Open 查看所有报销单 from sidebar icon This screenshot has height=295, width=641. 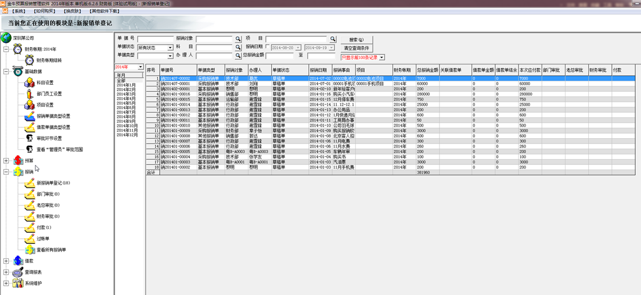tap(30, 250)
